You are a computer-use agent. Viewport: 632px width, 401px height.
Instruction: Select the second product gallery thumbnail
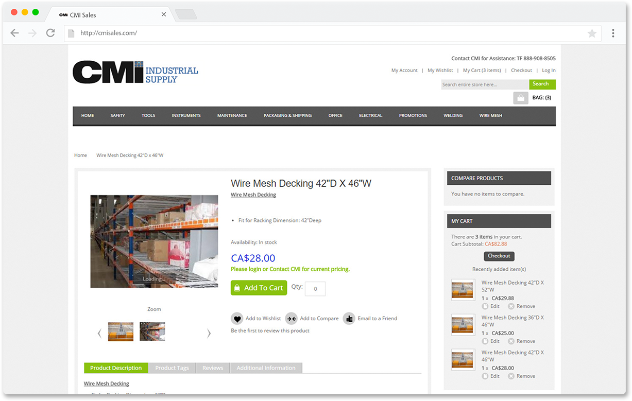tap(152, 332)
